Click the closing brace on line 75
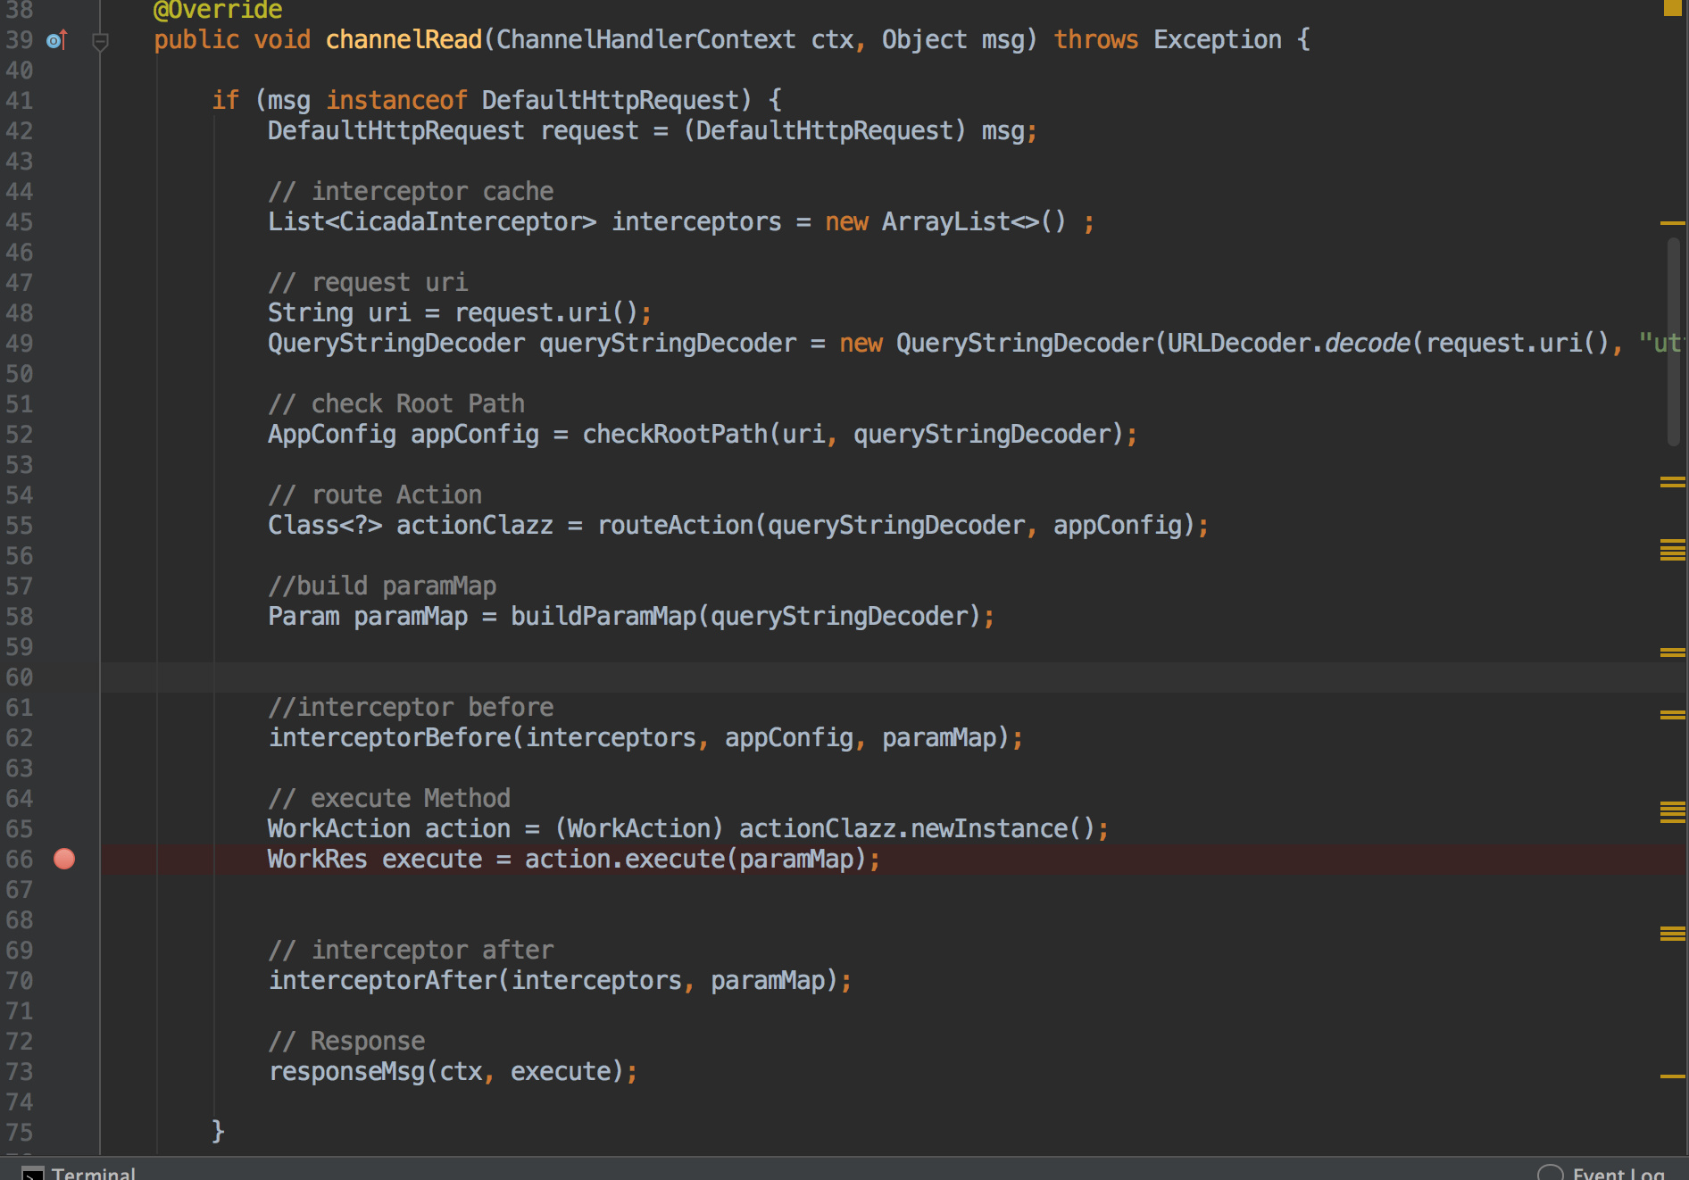This screenshot has height=1180, width=1689. pyautogui.click(x=218, y=1133)
